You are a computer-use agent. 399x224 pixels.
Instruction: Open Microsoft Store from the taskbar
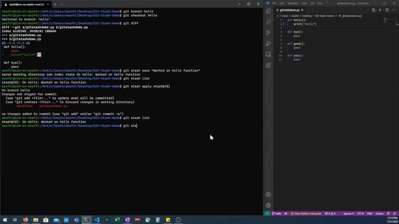pyautogui.click(x=46, y=220)
